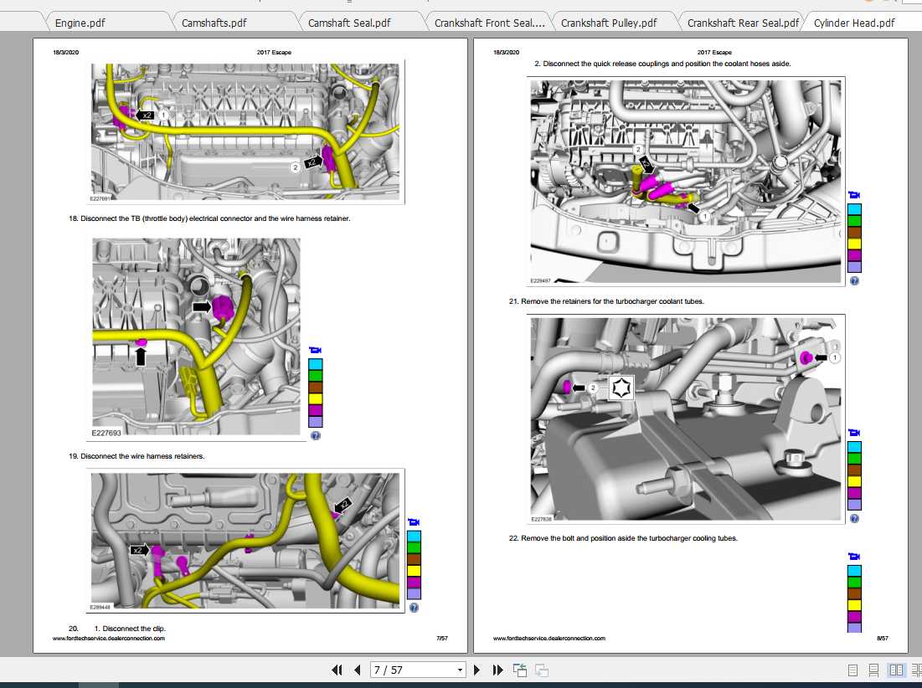
Task: Toggle two-page facing layout view
Action: (896, 670)
